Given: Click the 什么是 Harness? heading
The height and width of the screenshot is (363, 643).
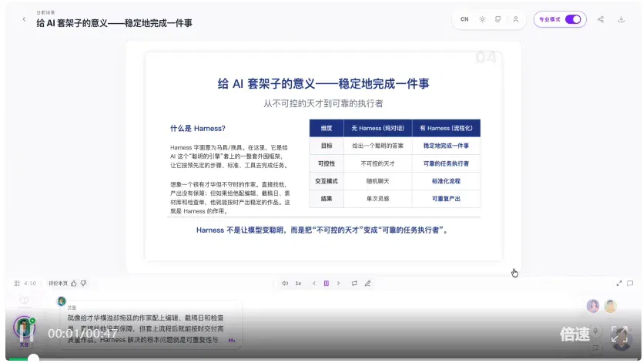Looking at the screenshot, I should (198, 129).
